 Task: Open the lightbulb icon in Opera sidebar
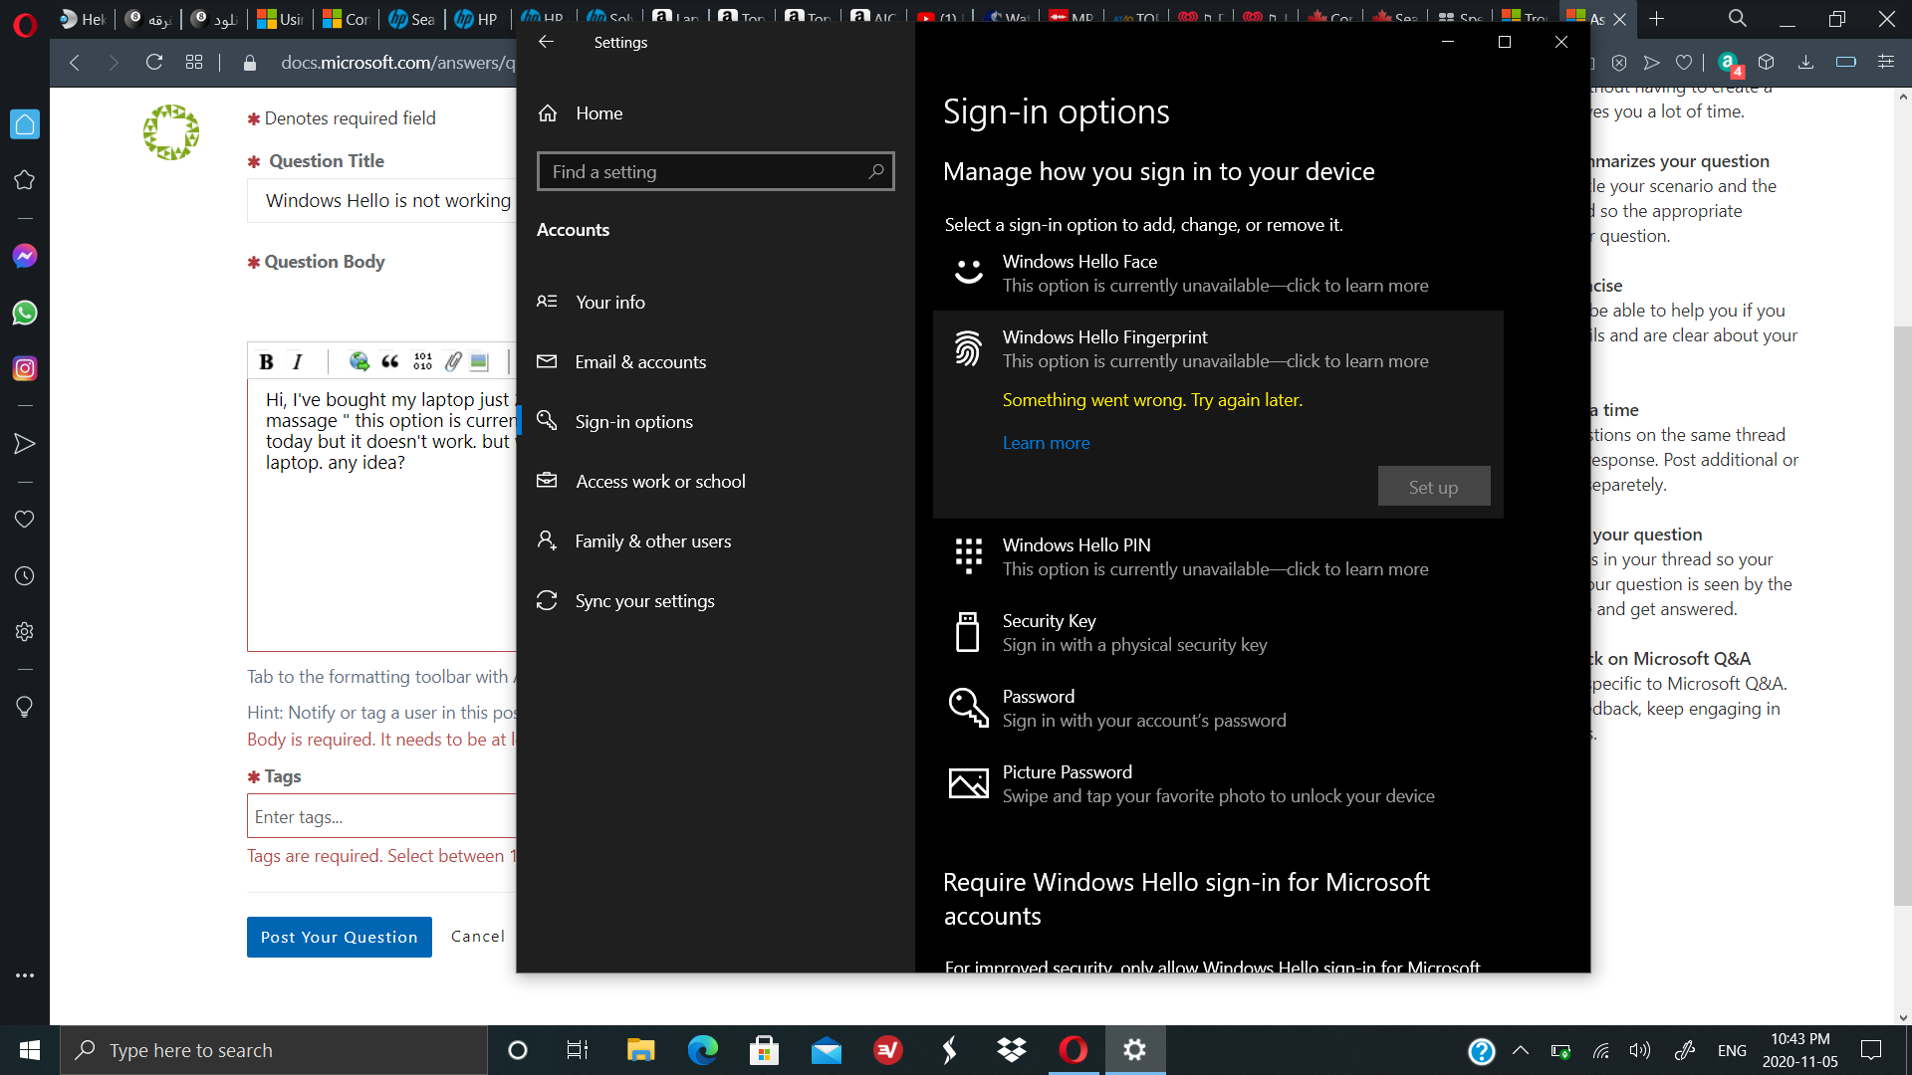pyautogui.click(x=25, y=707)
